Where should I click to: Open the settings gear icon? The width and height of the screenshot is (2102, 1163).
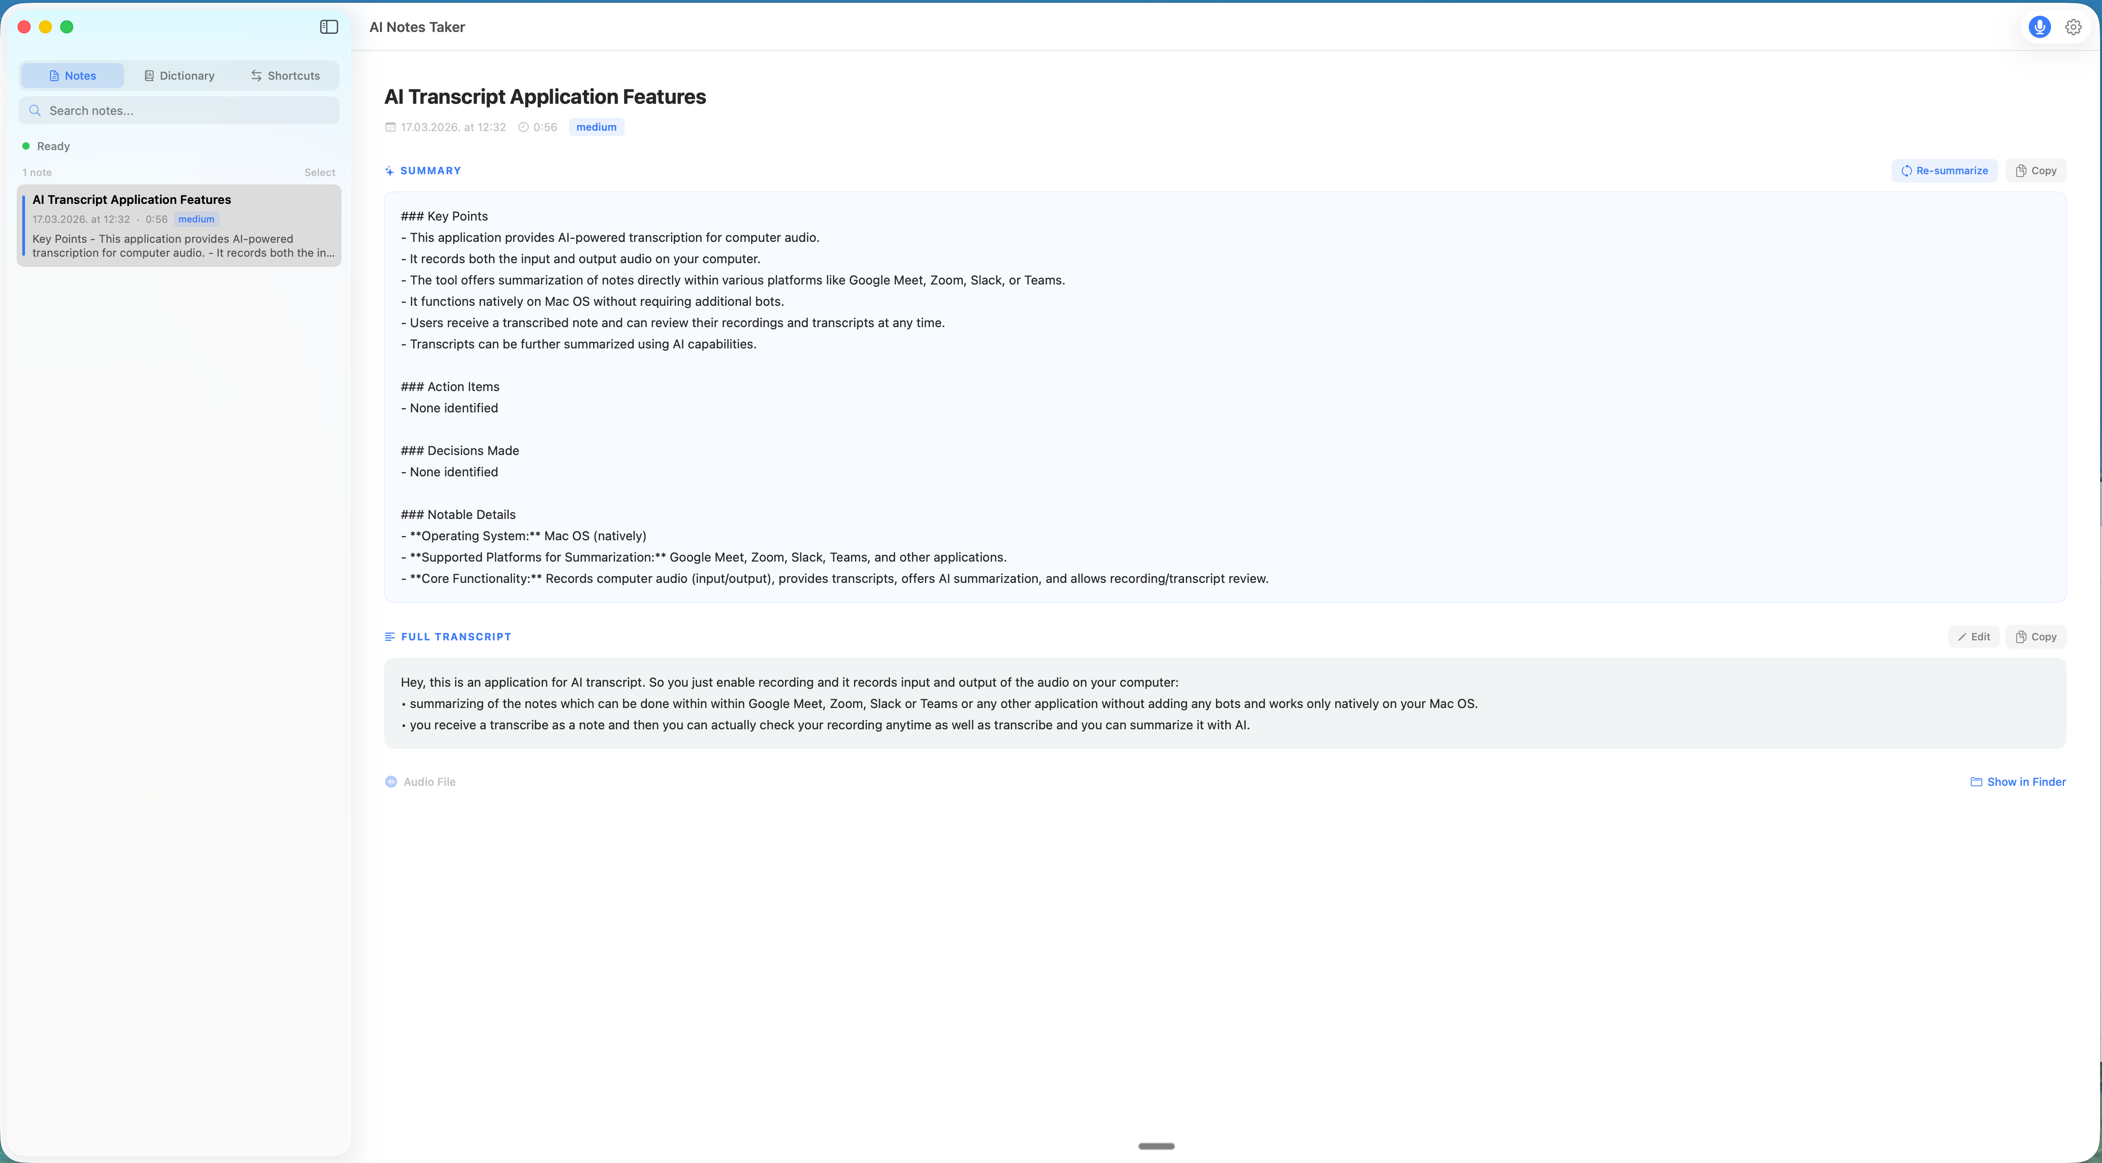pyautogui.click(x=2073, y=26)
